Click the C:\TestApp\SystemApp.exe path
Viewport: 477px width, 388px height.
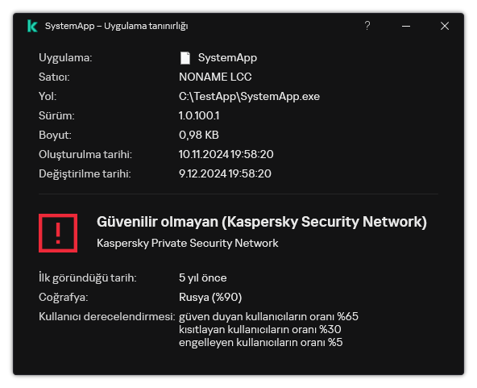coord(249,97)
